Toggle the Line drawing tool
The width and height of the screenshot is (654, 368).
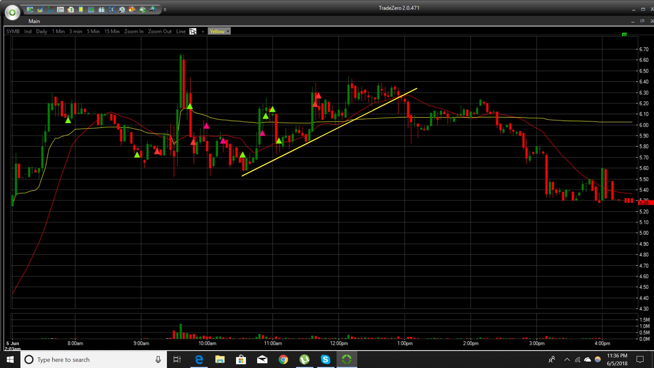click(181, 31)
